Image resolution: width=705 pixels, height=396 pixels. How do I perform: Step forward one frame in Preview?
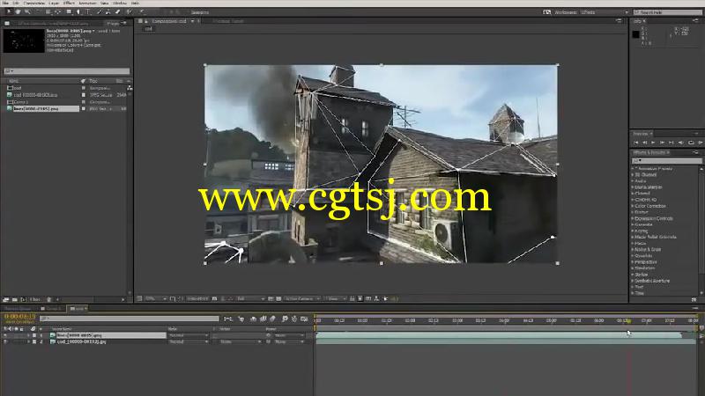pyautogui.click(x=663, y=143)
